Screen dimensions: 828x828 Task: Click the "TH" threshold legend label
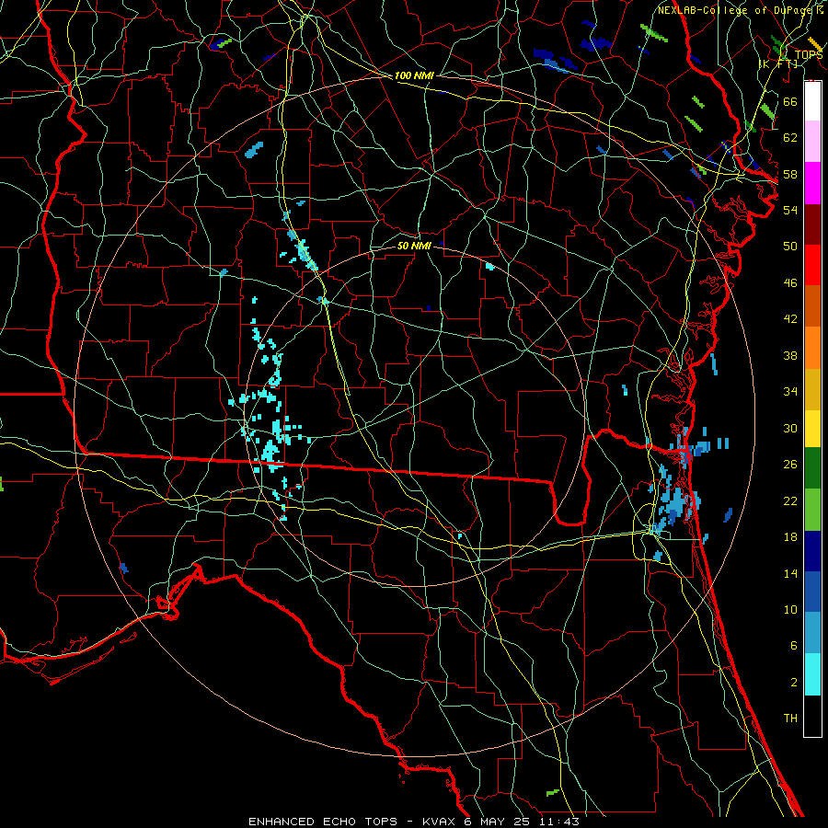point(790,719)
